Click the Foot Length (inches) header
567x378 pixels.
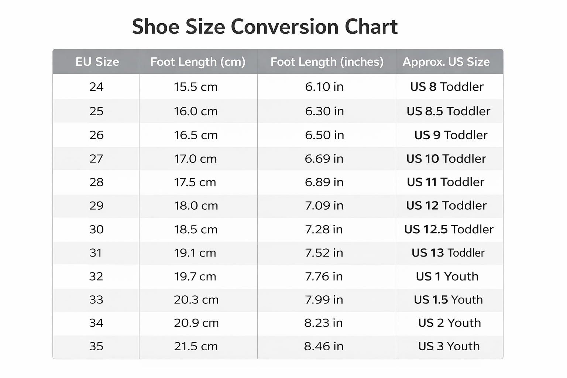click(327, 62)
